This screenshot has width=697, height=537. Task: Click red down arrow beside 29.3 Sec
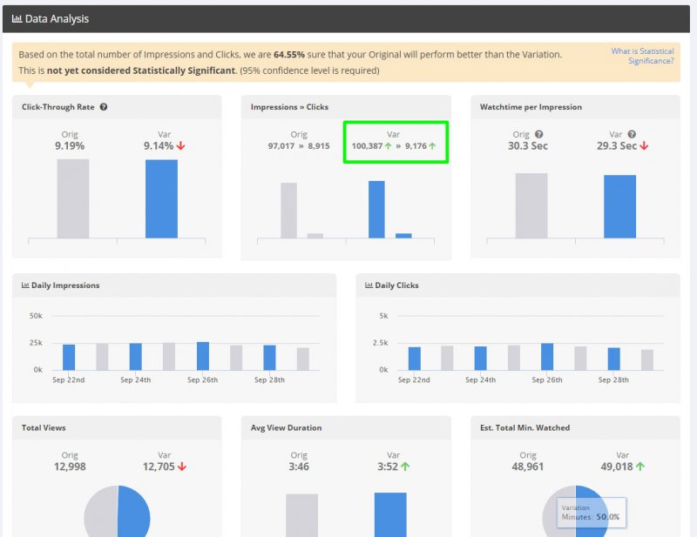(644, 146)
